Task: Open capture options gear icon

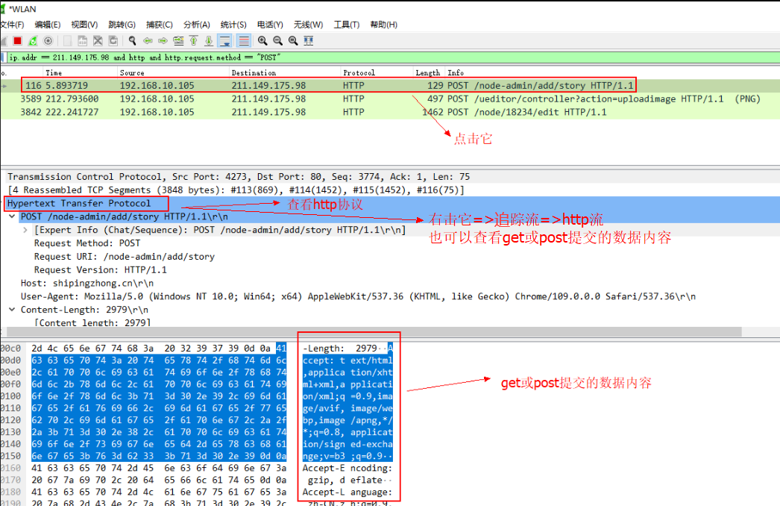Action: (x=48, y=41)
